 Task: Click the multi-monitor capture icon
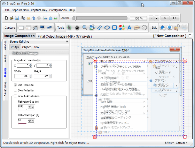(49, 28)
